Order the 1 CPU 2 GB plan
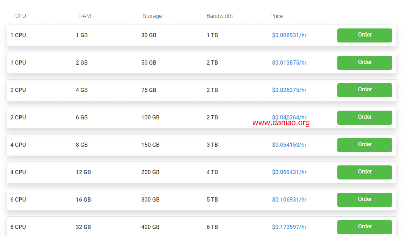This screenshot has width=403, height=236. point(364,63)
